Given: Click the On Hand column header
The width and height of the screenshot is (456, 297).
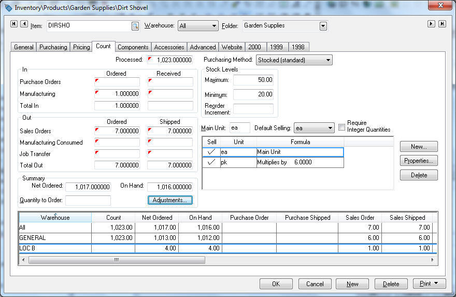Looking at the screenshot, I should (x=201, y=218).
